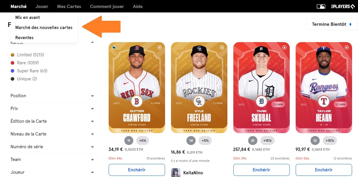Click the circle icon on Skubal card
This screenshot has height=177, width=358.
(284, 47)
